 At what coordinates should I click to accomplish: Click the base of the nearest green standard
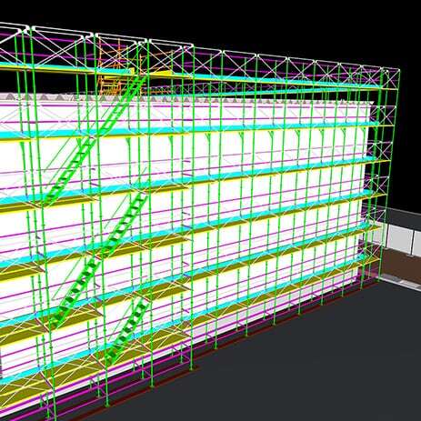coord(107,404)
